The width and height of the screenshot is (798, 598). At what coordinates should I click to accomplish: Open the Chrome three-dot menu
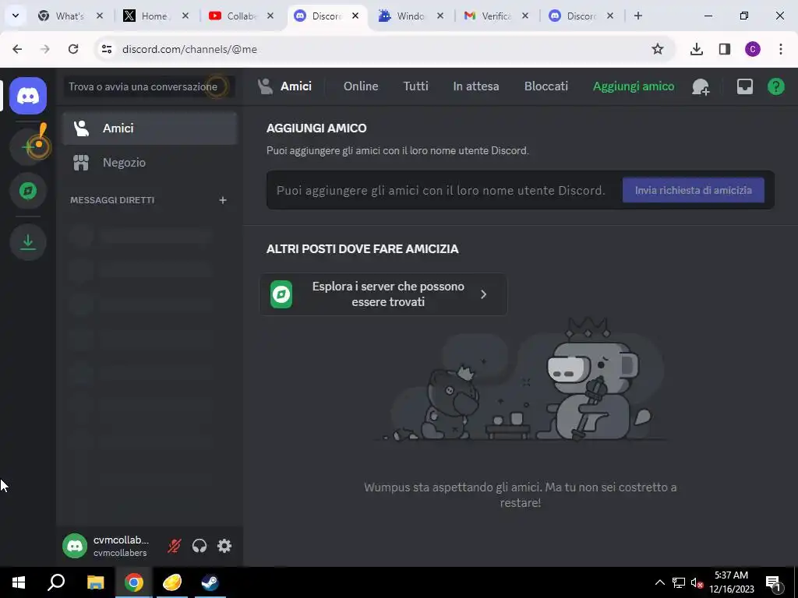781,49
